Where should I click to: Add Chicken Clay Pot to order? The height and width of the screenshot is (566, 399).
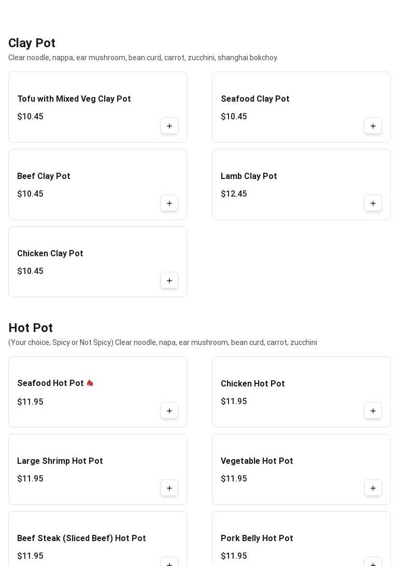click(x=169, y=281)
